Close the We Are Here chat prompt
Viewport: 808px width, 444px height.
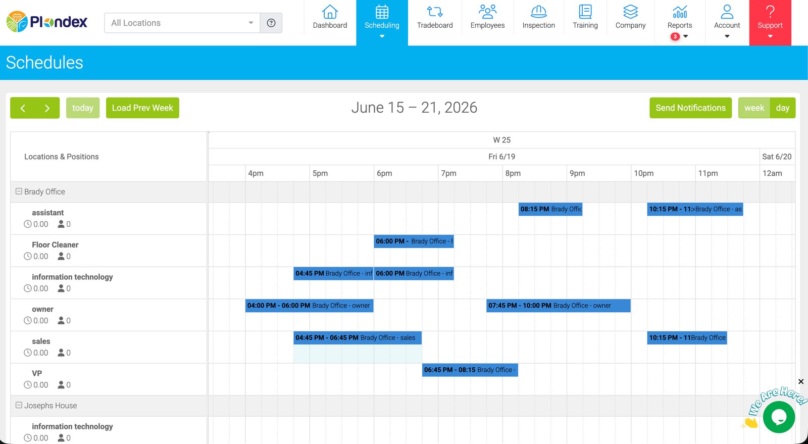[801, 381]
